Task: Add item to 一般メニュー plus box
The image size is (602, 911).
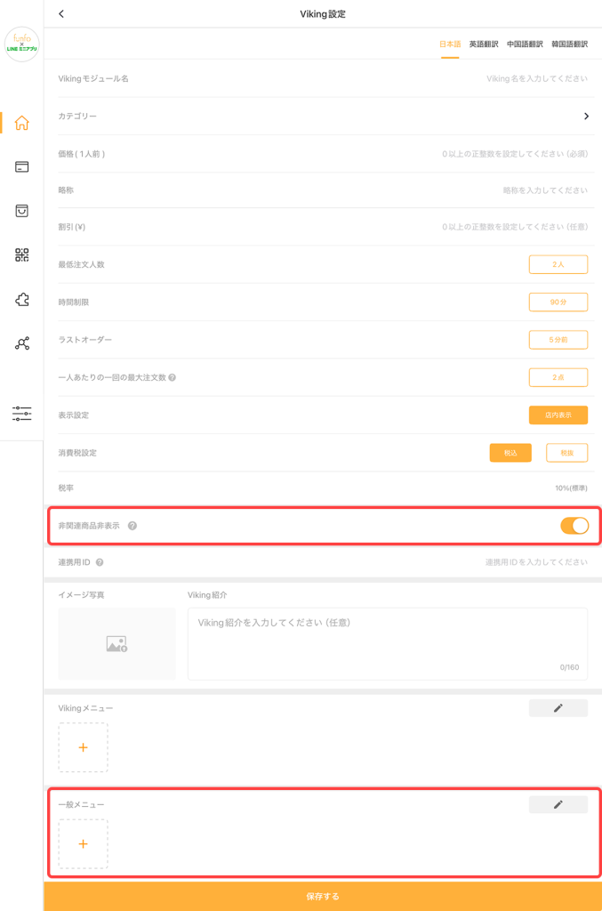Action: point(83,843)
